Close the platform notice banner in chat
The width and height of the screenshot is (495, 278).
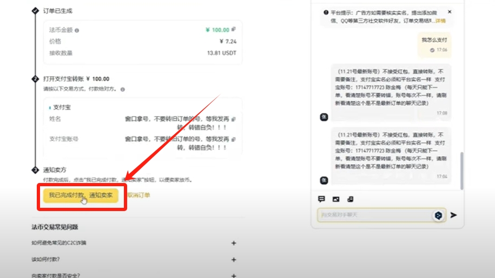pyautogui.click(x=450, y=12)
